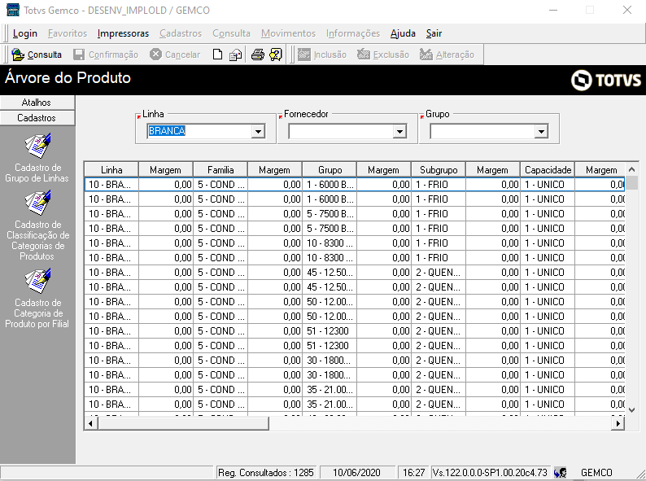This screenshot has width=646, height=481.
Task: Click the Exclusão icon
Action: click(364, 55)
